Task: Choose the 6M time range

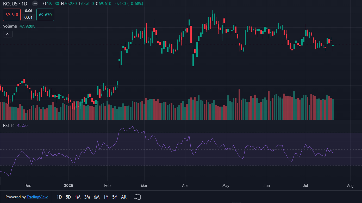Action: (97, 197)
